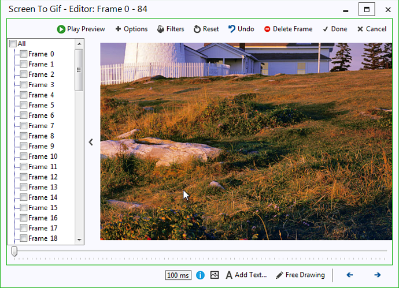Select Frame 16 in the list
399x288 pixels.
(43, 218)
